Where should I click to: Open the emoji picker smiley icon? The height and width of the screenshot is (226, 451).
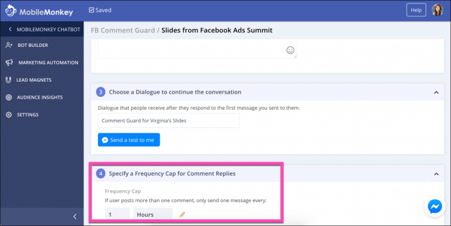pyautogui.click(x=290, y=50)
